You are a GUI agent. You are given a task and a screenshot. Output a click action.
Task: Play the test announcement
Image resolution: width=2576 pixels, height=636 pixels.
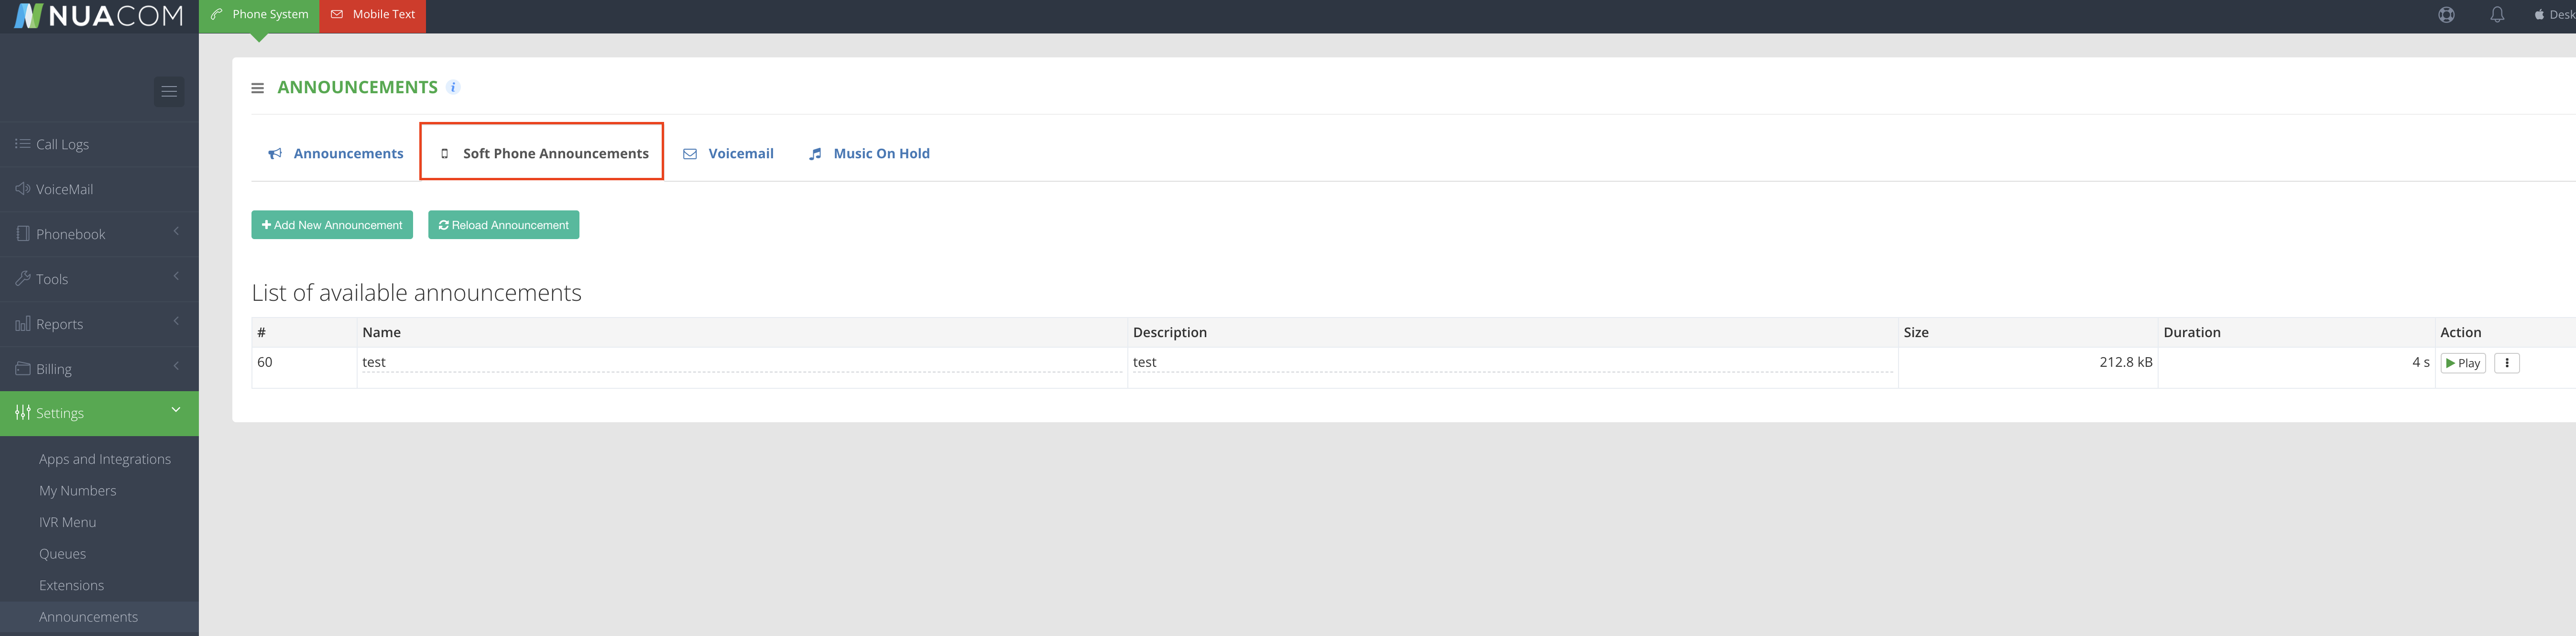[x=2463, y=363]
